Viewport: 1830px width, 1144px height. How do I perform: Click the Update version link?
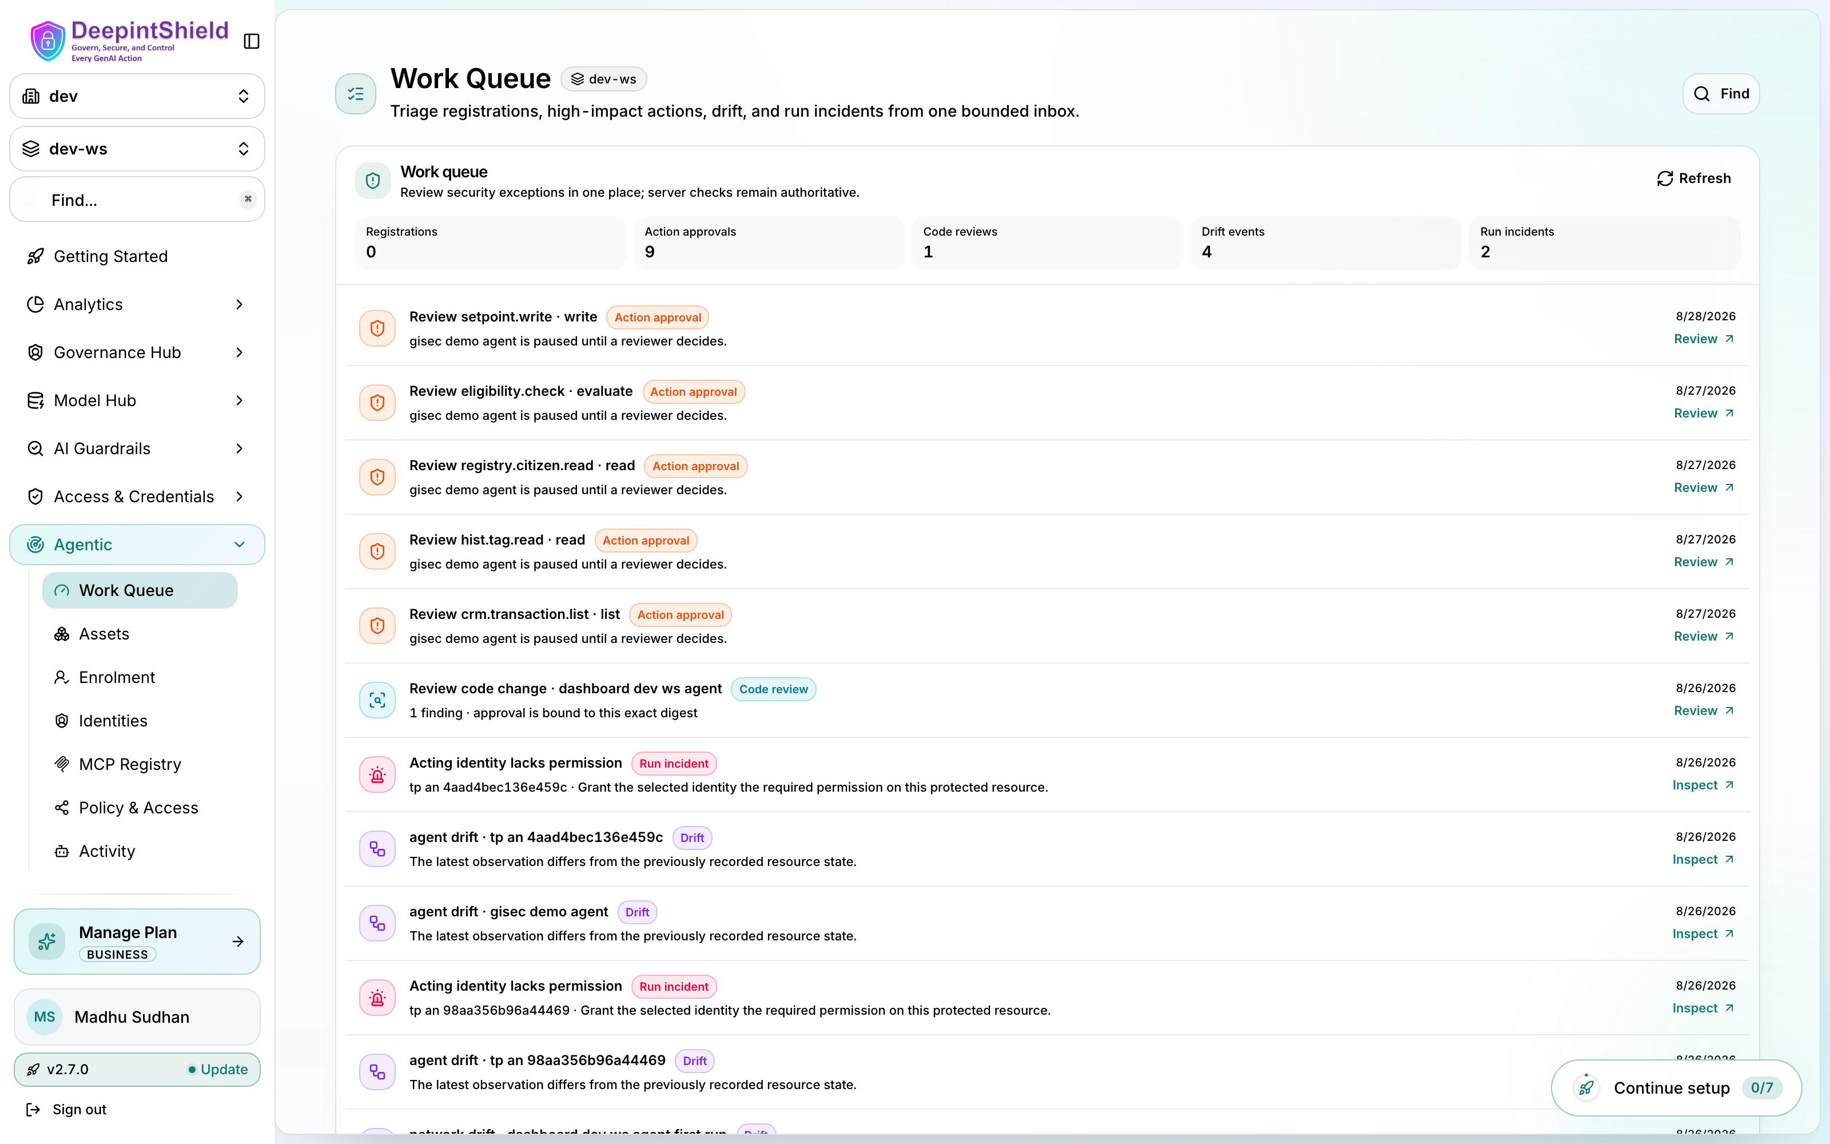click(218, 1069)
